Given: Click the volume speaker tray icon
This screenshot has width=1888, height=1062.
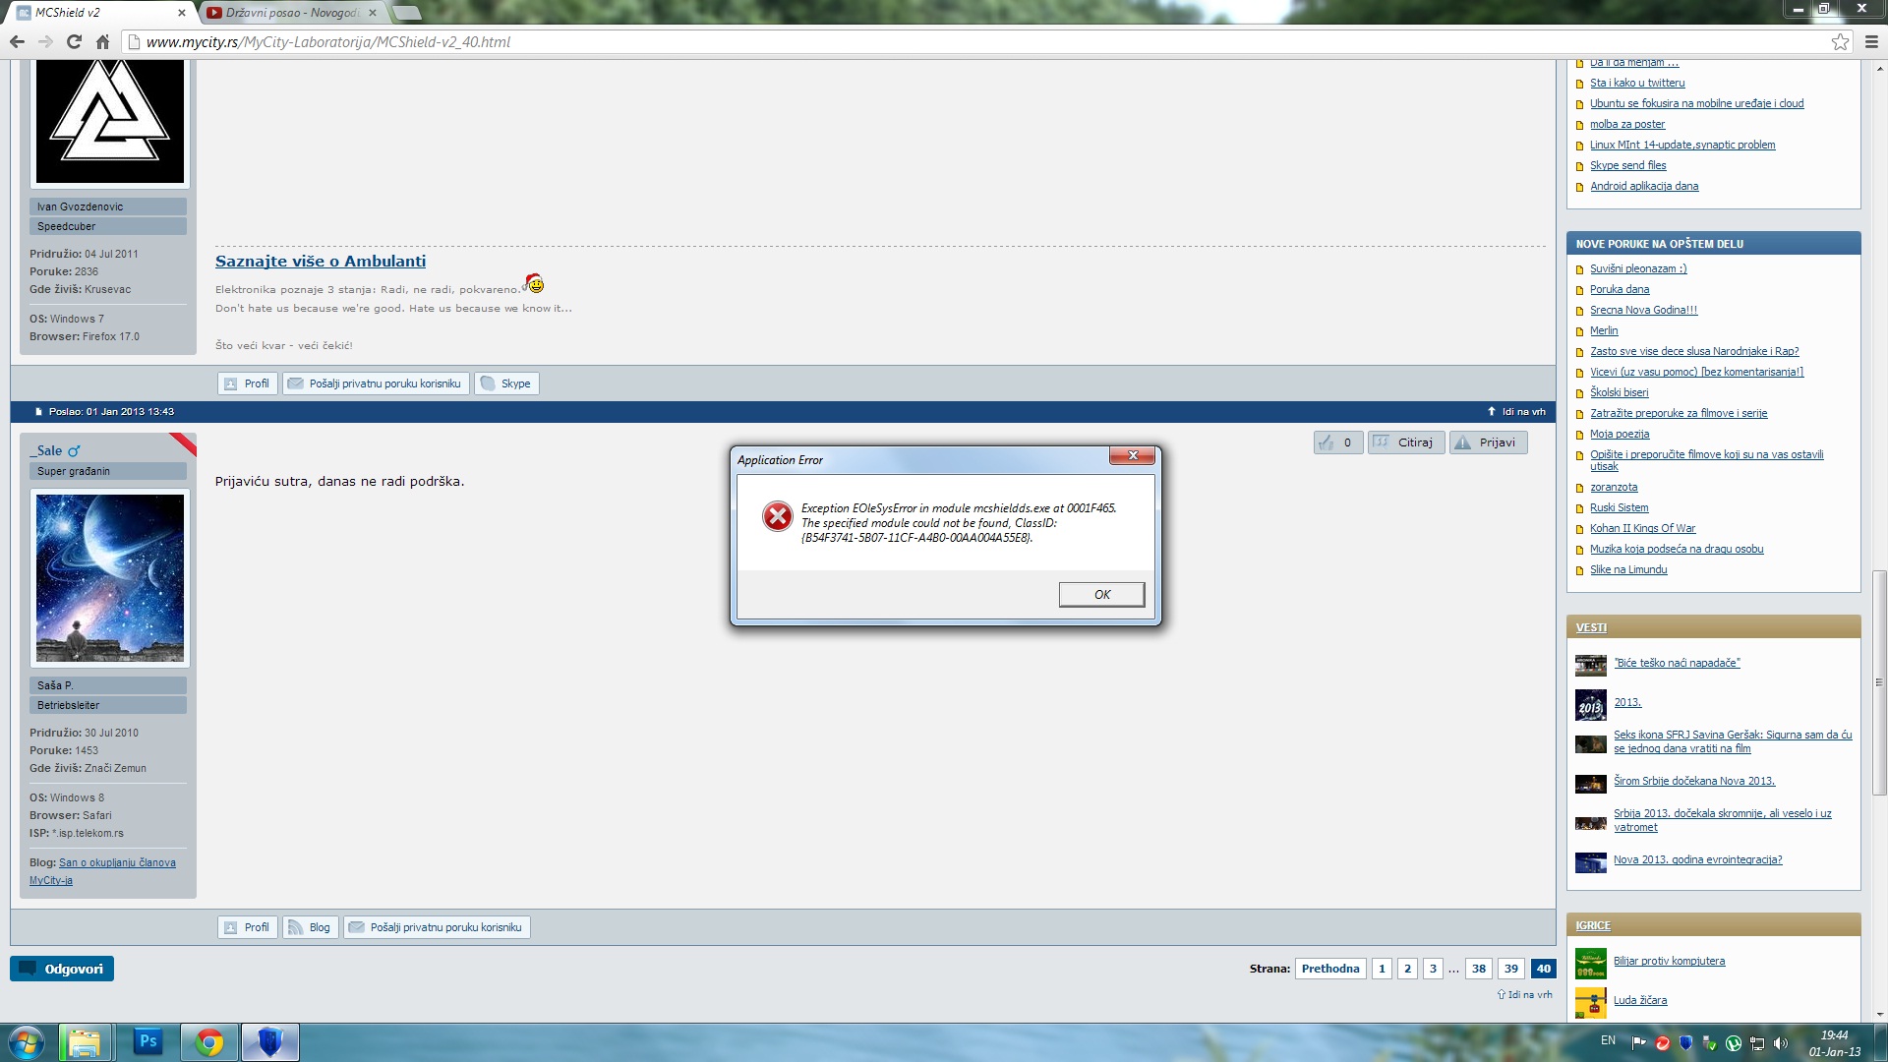Looking at the screenshot, I should [x=1781, y=1042].
